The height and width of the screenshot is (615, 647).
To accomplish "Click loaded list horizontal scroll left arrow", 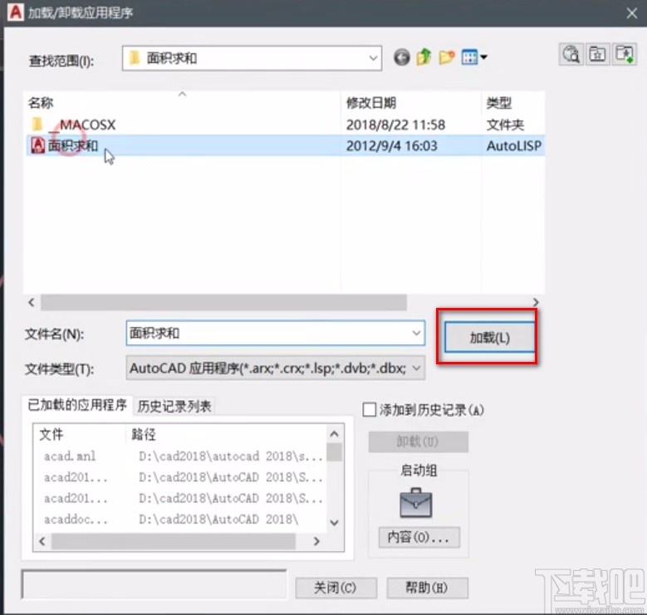I will 42,541.
